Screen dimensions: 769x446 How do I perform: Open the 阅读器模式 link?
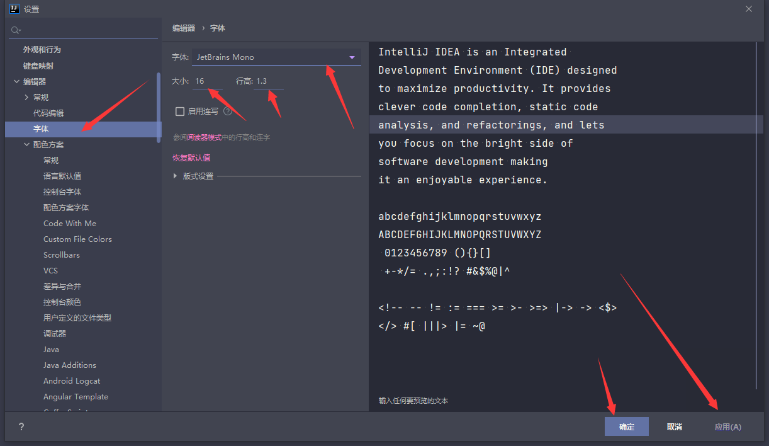coord(204,137)
